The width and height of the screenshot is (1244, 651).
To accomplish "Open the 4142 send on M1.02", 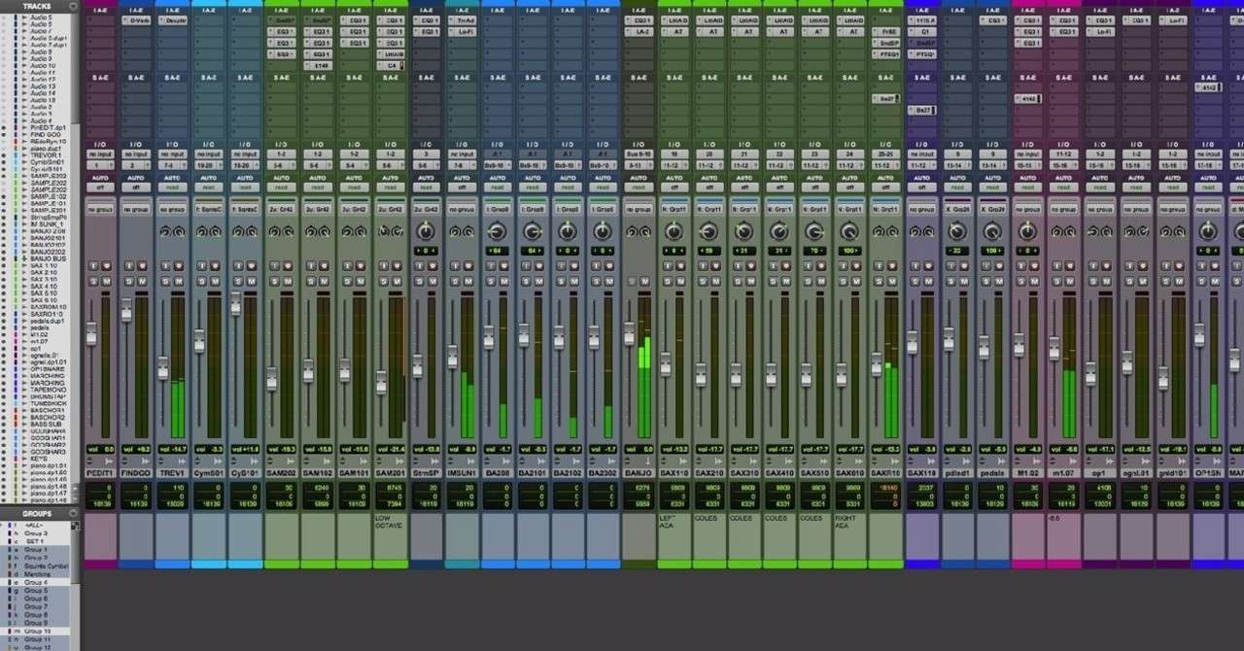I will coord(1028,98).
